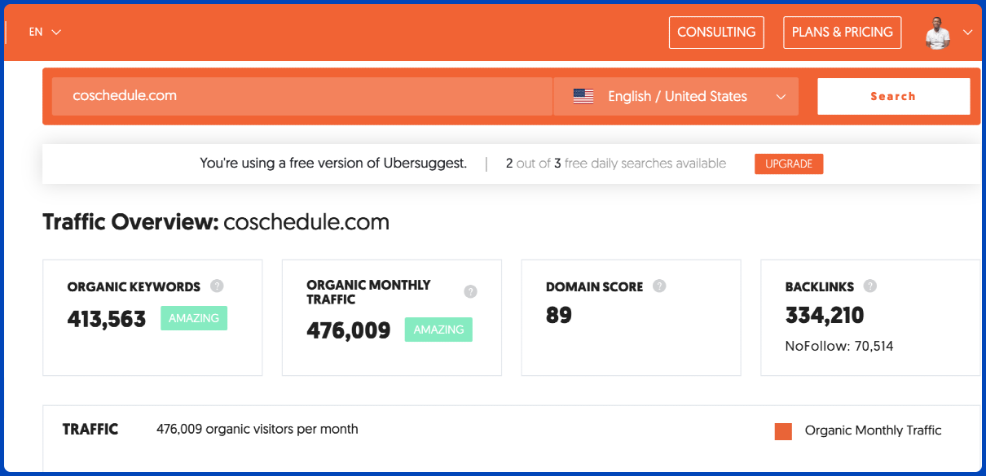The image size is (986, 476).
Task: Click the AMAZING badge under Organic Keywords
Action: tap(194, 318)
